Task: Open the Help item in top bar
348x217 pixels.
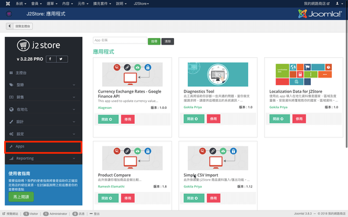Action: click(121, 3)
